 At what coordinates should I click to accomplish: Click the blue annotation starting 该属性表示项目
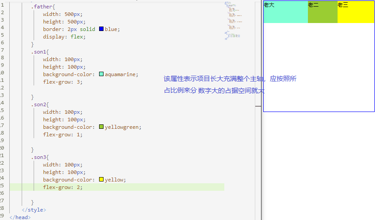pos(230,79)
